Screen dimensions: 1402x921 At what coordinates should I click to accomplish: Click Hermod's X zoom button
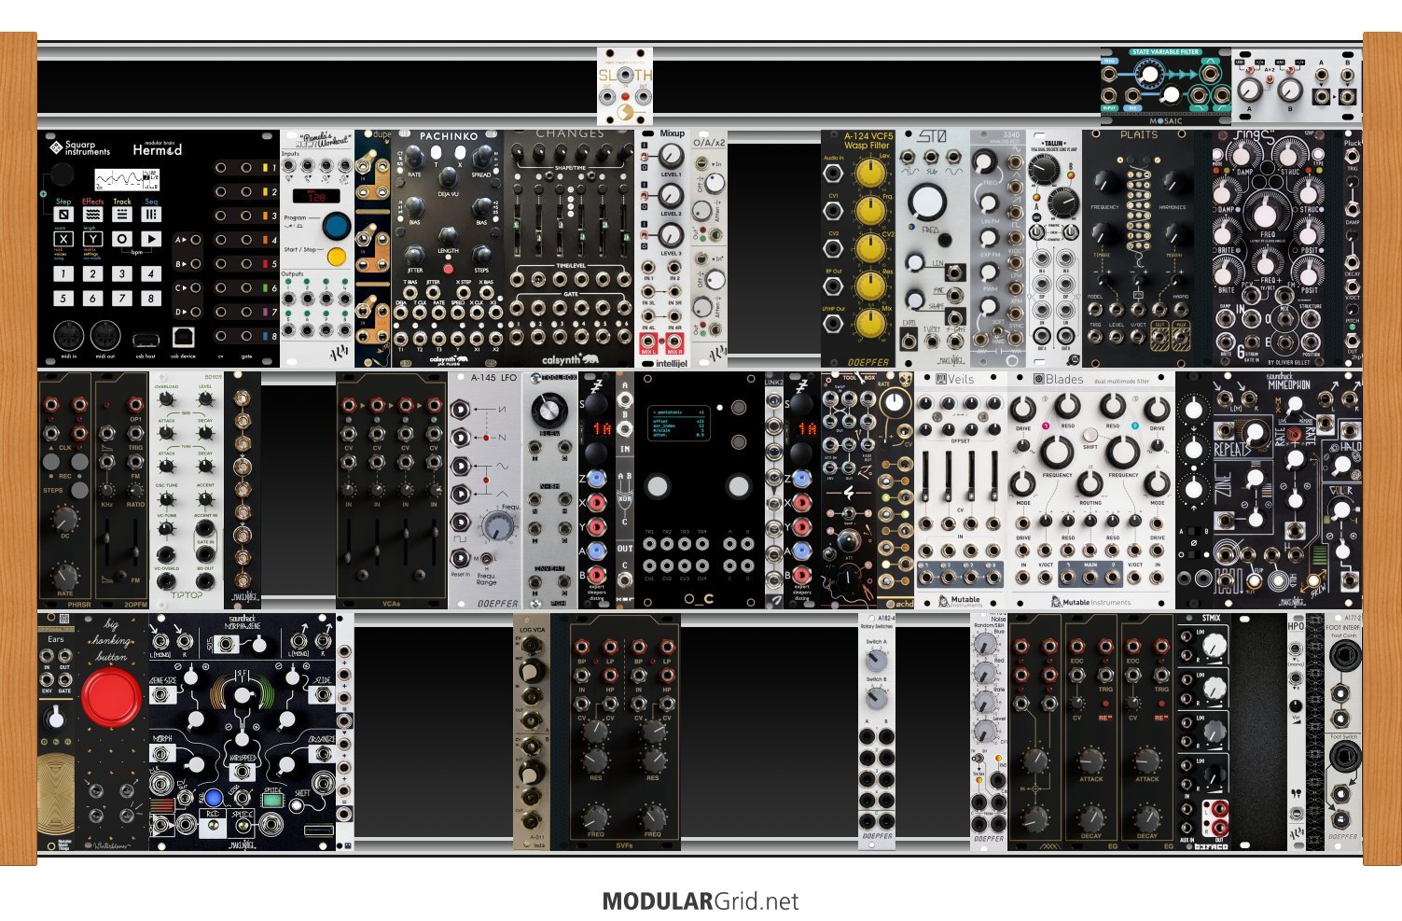pos(63,239)
